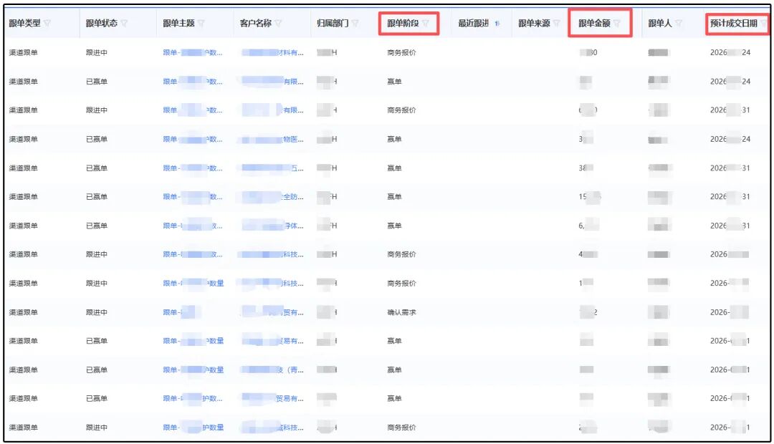This screenshot has height=444, width=774.
Task: Select the expected date in the 物医 row
Action: pyautogui.click(x=730, y=139)
